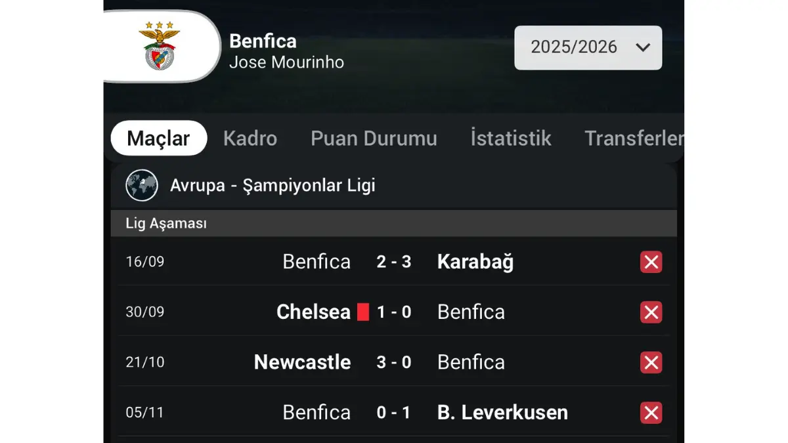Screen dimensions: 788x443
Task: Click the loss icon on Chelsea match
Action: tap(651, 312)
